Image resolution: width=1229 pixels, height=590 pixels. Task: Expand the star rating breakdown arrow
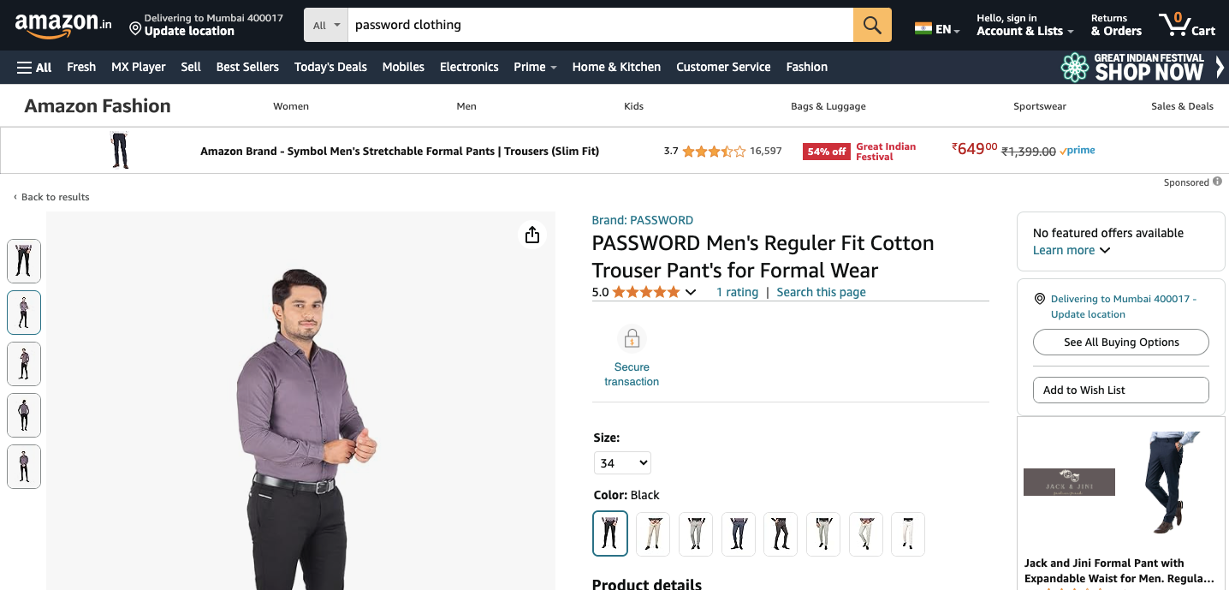(691, 293)
